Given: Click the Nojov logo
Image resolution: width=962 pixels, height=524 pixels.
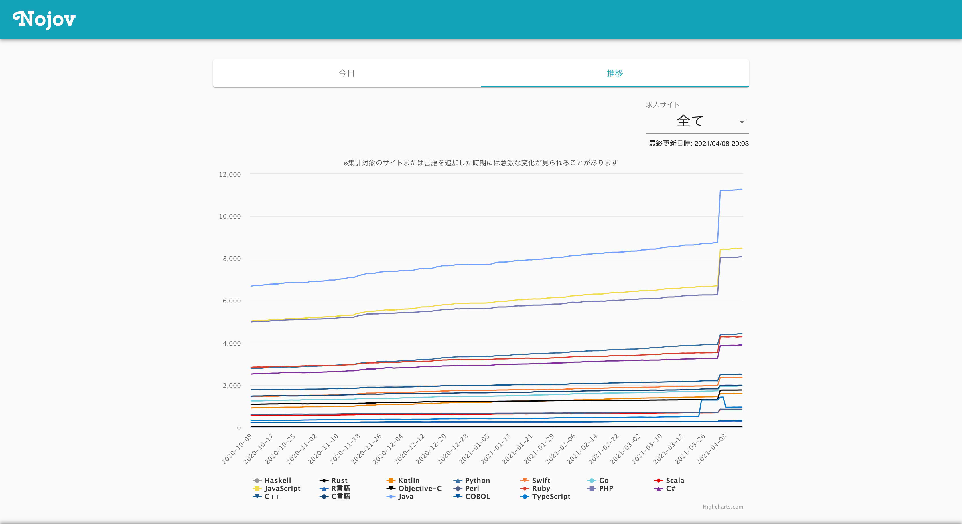Looking at the screenshot, I should coord(44,19).
